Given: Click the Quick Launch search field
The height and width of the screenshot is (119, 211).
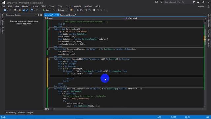Looking at the screenshot, I should click(178, 2).
